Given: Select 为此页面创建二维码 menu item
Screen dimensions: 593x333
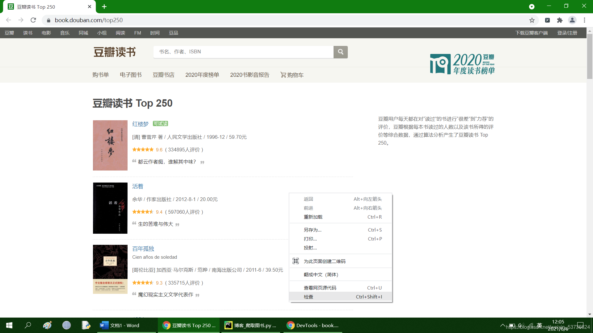Looking at the screenshot, I should tap(341, 261).
